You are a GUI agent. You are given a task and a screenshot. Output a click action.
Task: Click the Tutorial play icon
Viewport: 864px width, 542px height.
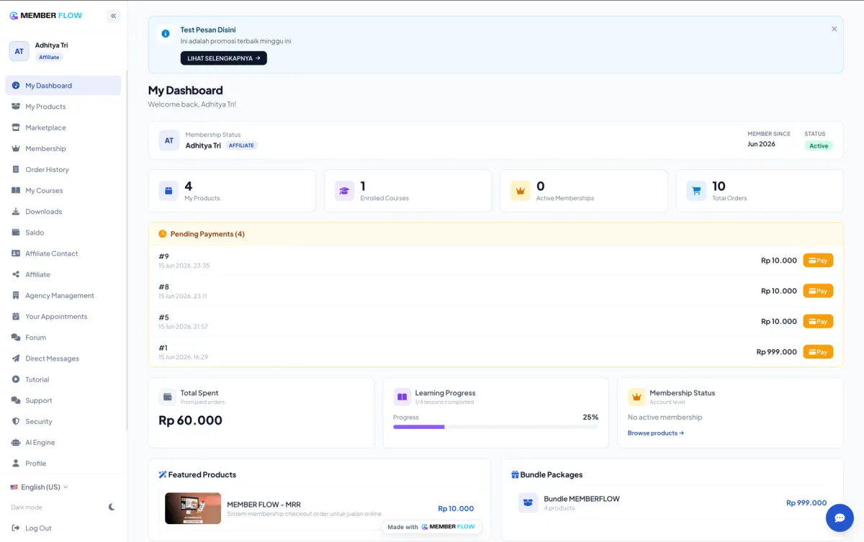point(16,379)
